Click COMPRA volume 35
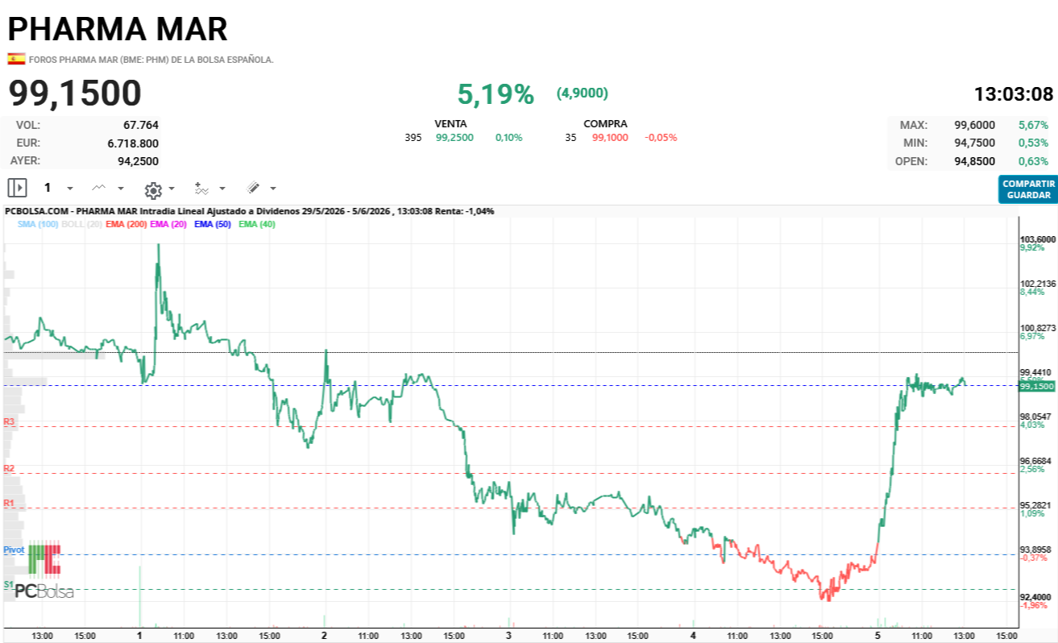1058x643 pixels. pos(571,138)
